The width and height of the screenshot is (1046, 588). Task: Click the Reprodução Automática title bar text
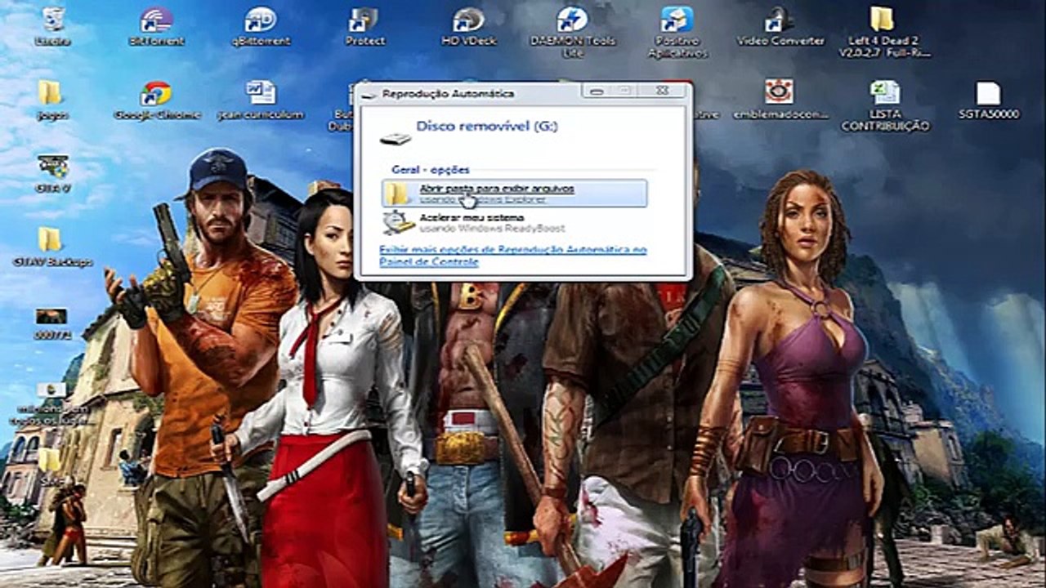[448, 94]
